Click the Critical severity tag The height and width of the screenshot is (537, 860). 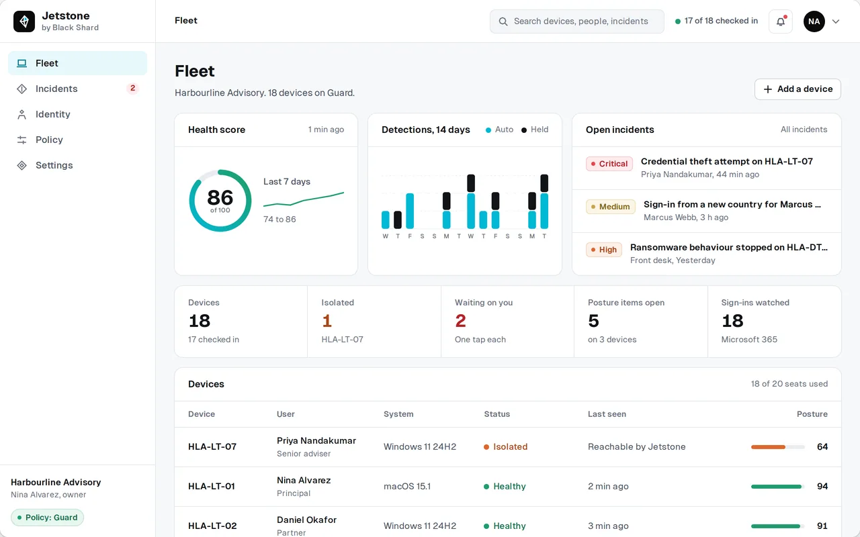pos(609,164)
